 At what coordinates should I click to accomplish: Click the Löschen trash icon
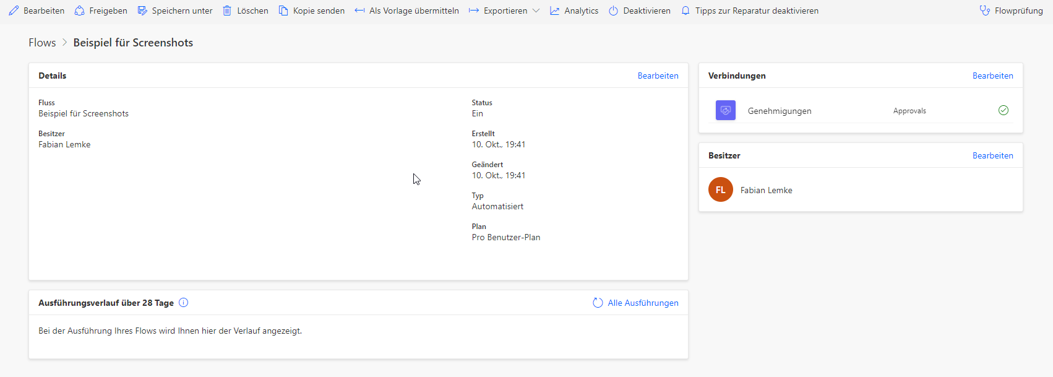pos(227,11)
